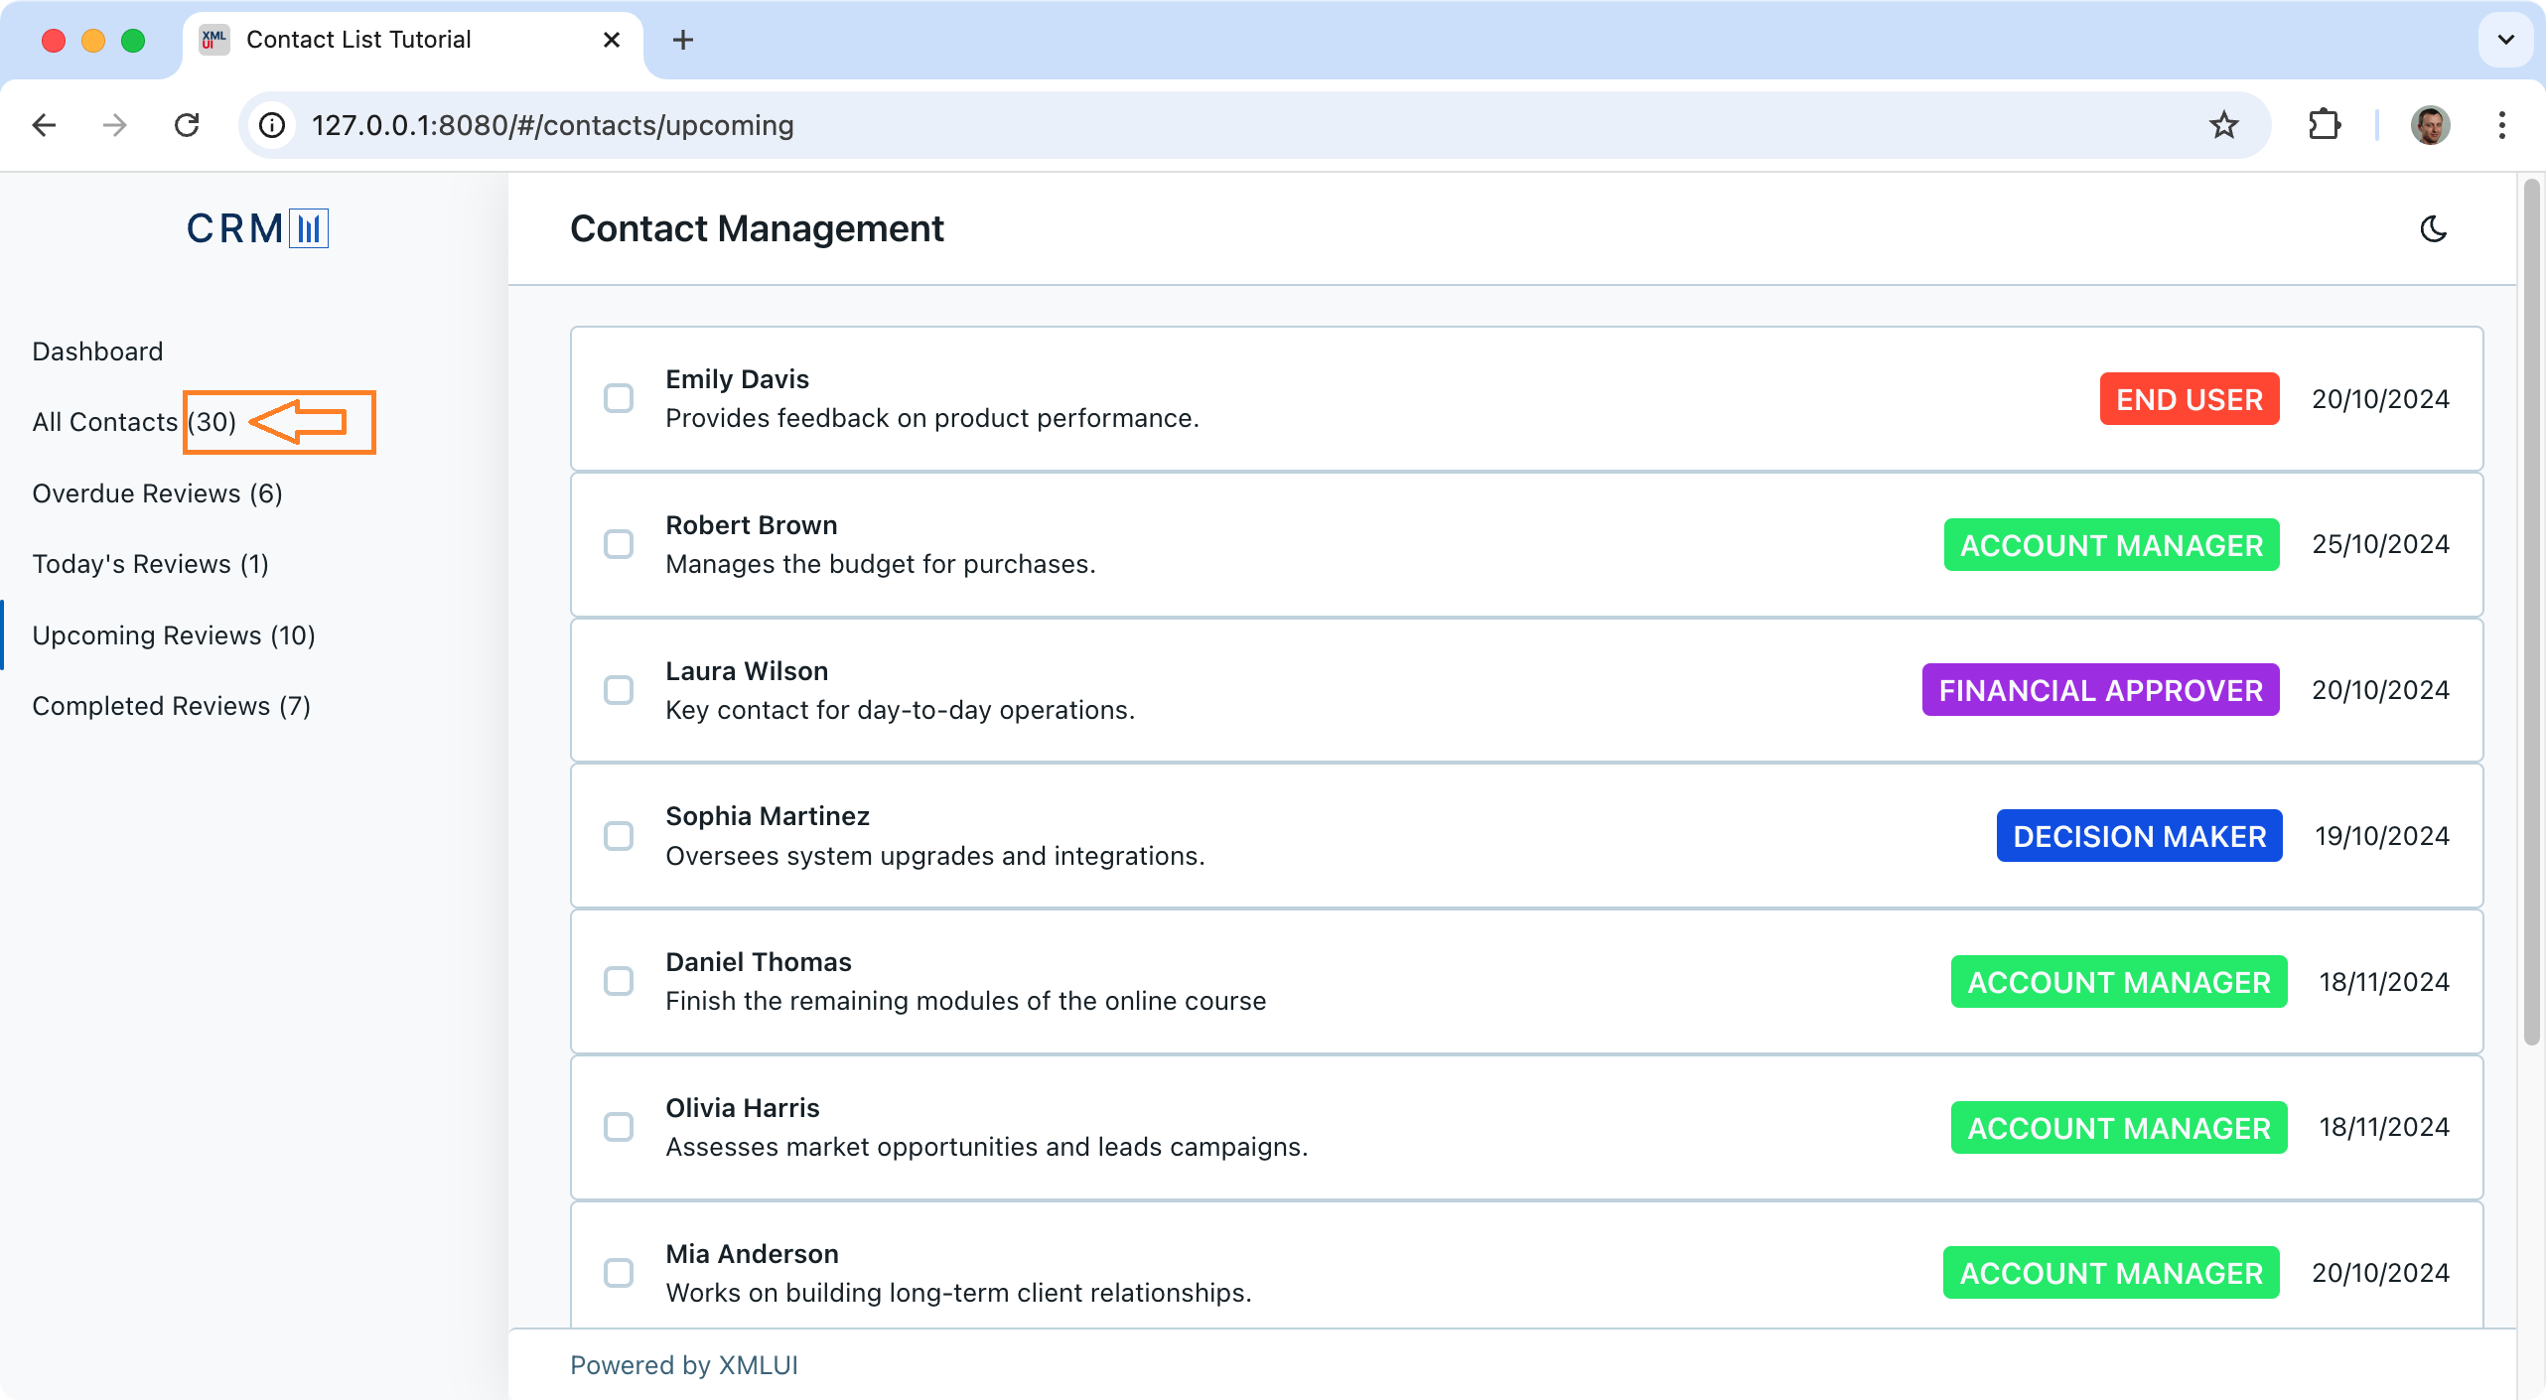Go back with the browser back arrow

point(44,125)
